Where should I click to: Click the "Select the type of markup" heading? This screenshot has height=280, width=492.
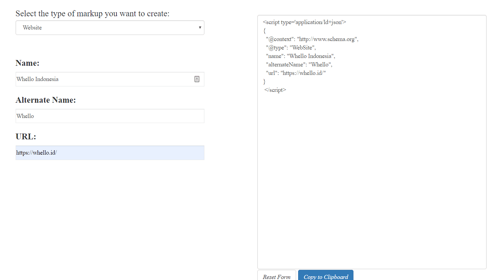[92, 14]
